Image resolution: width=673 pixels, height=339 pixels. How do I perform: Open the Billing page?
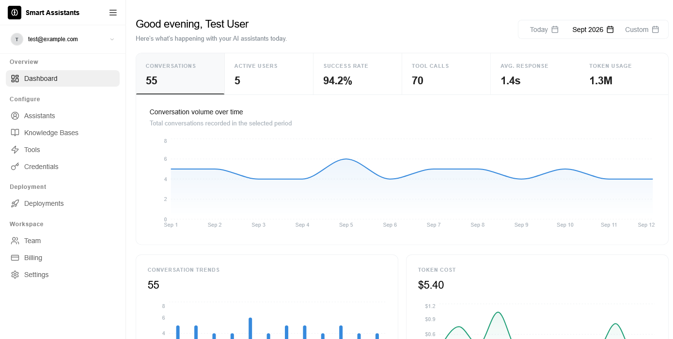click(63, 258)
